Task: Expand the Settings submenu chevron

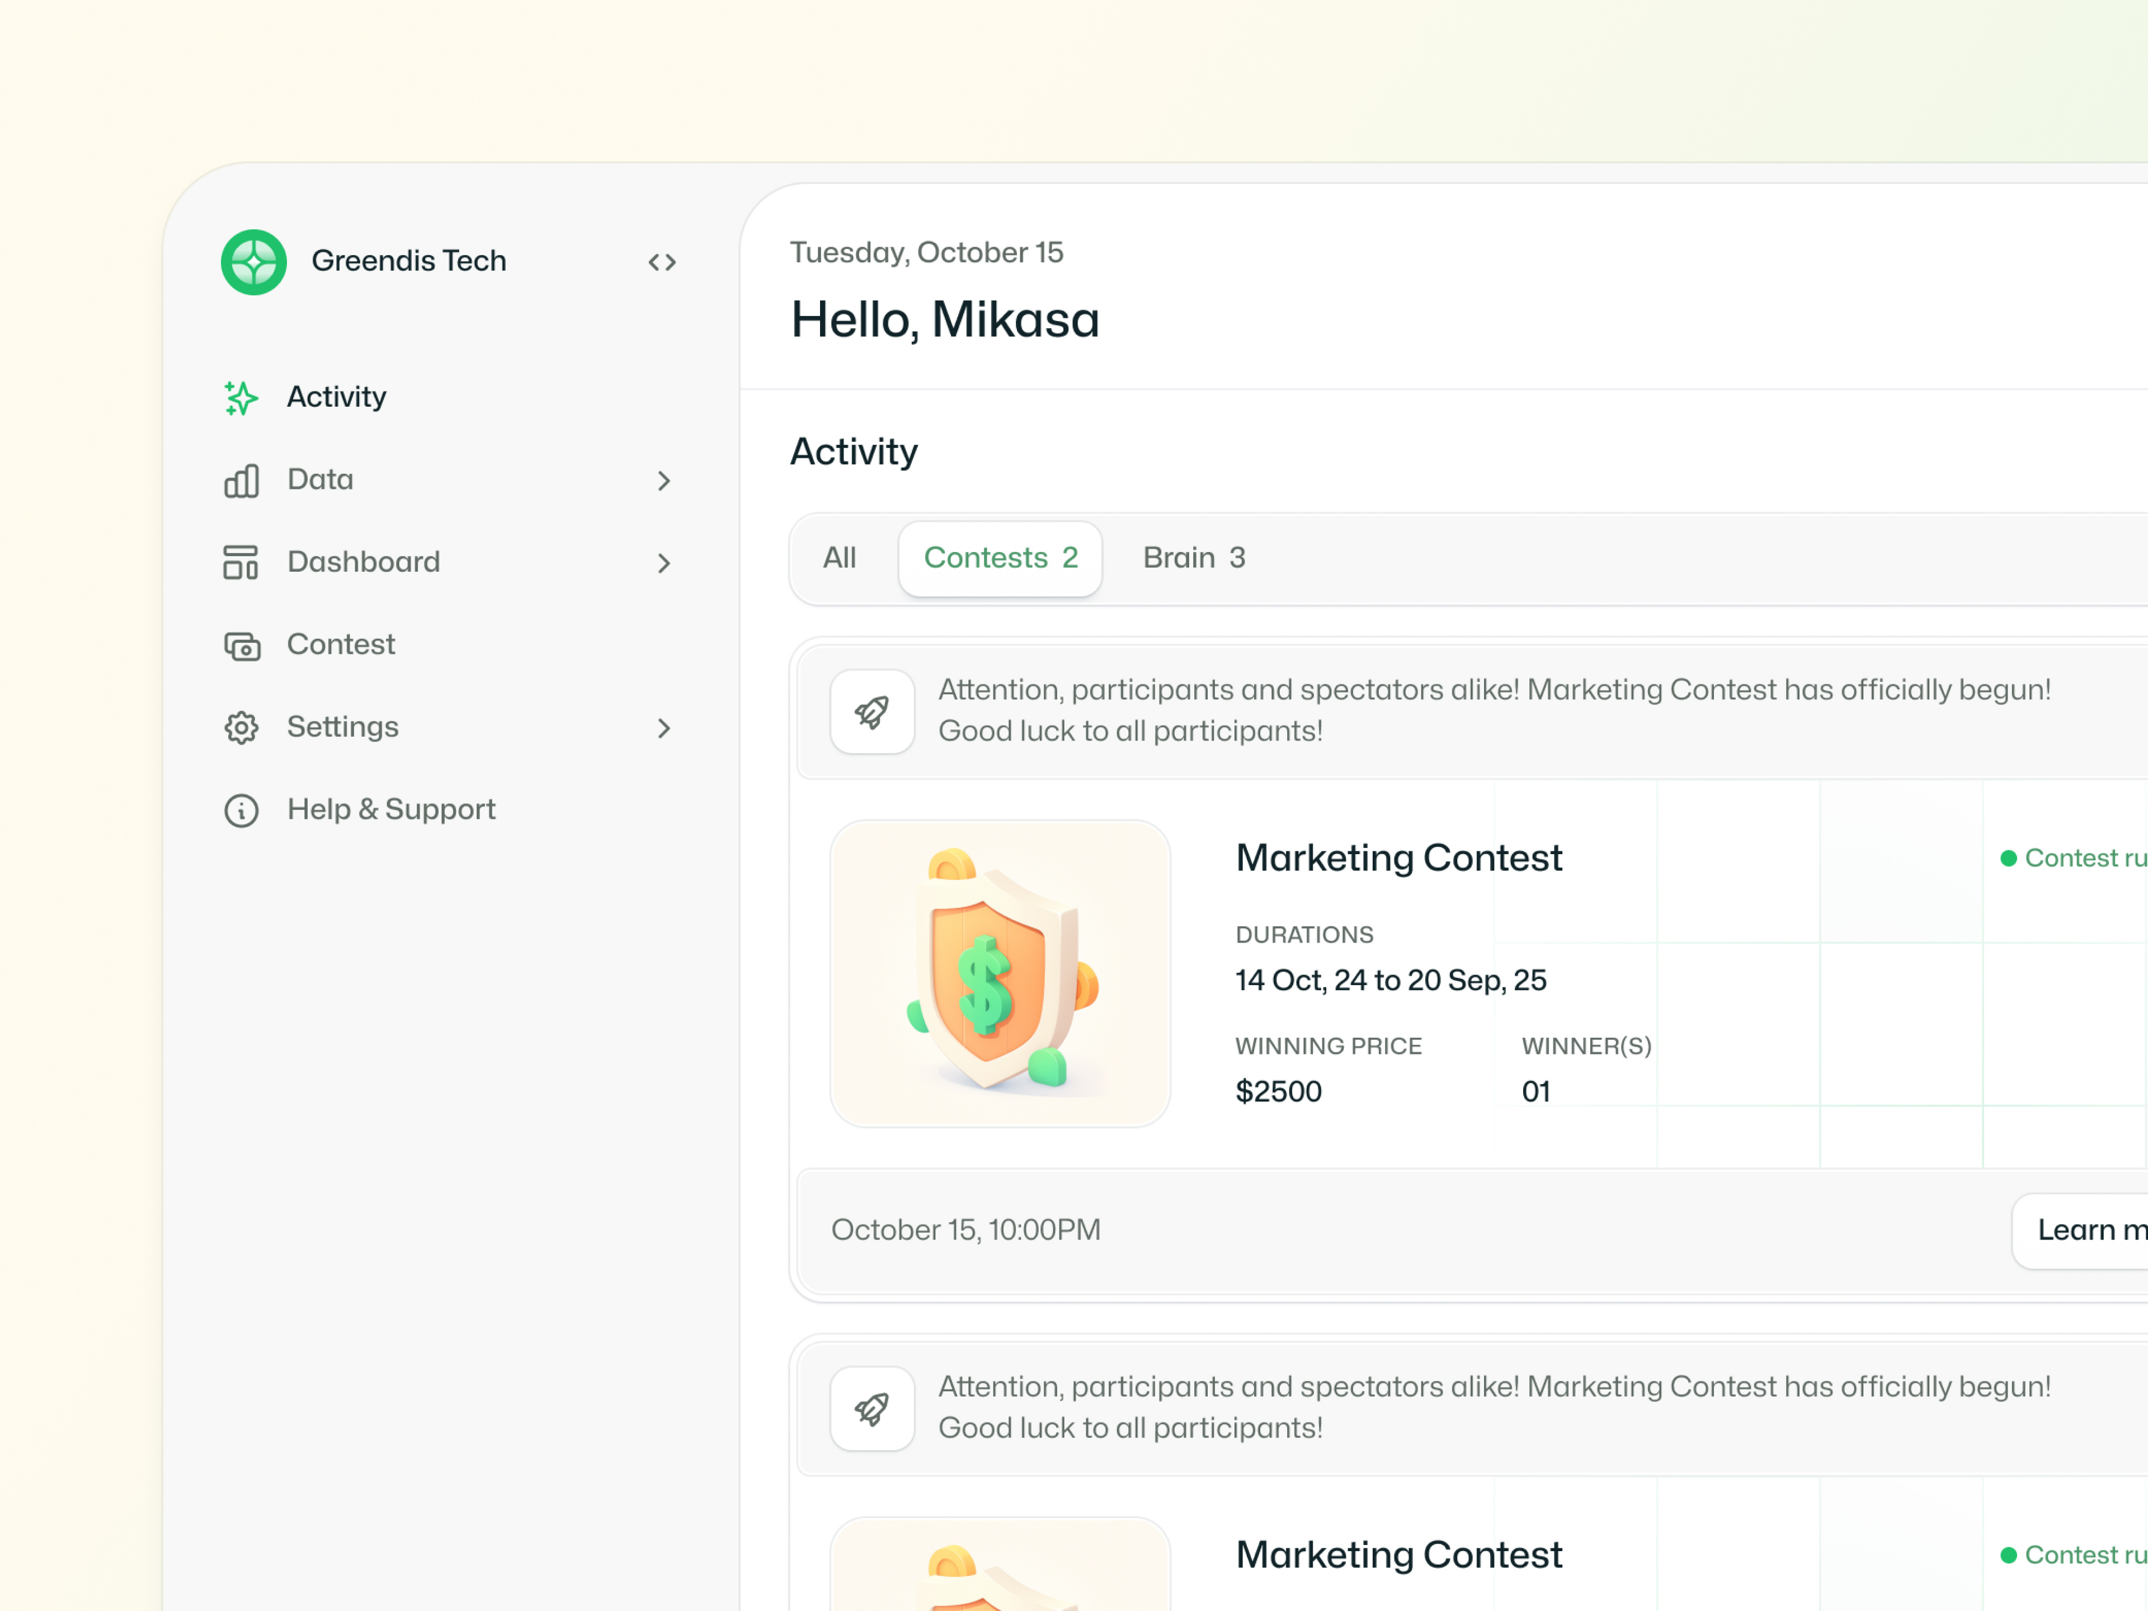Action: click(x=664, y=728)
